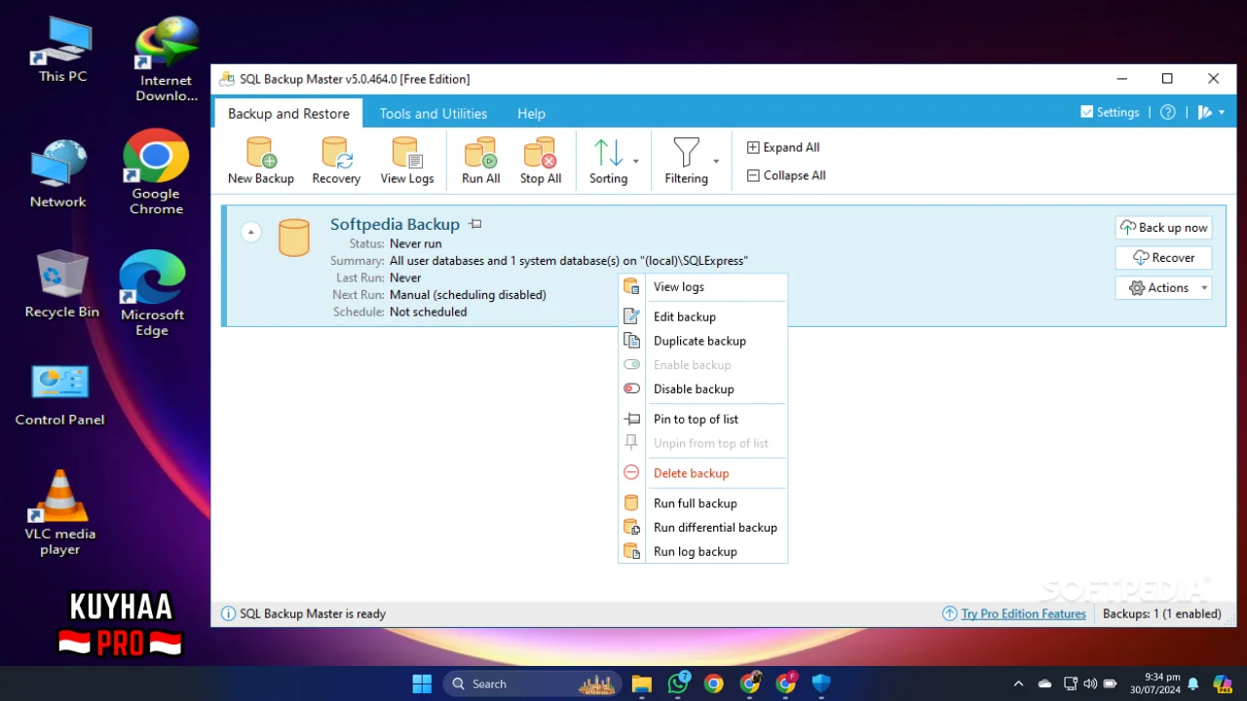The height and width of the screenshot is (701, 1247).
Task: Collapse the Softpedia Backup job entry
Action: tap(251, 232)
